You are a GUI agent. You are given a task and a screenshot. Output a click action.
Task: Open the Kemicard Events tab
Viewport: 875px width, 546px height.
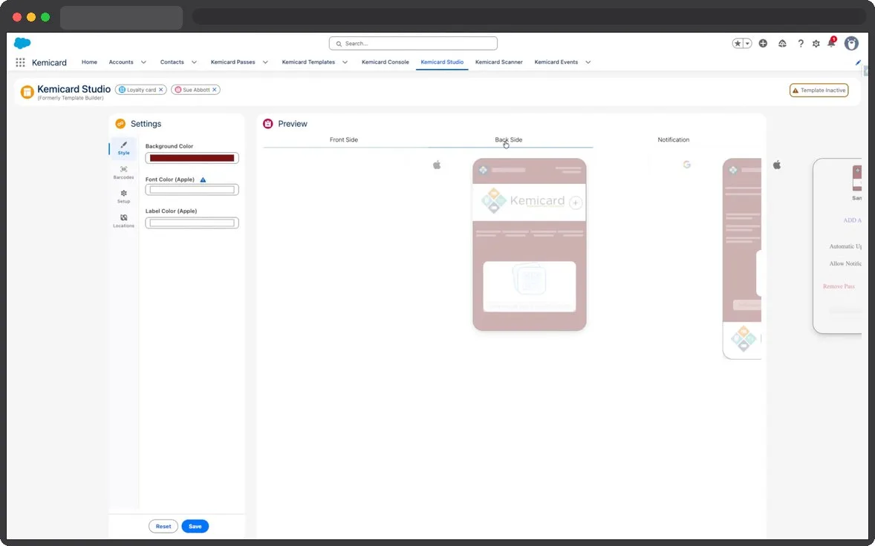(x=556, y=62)
